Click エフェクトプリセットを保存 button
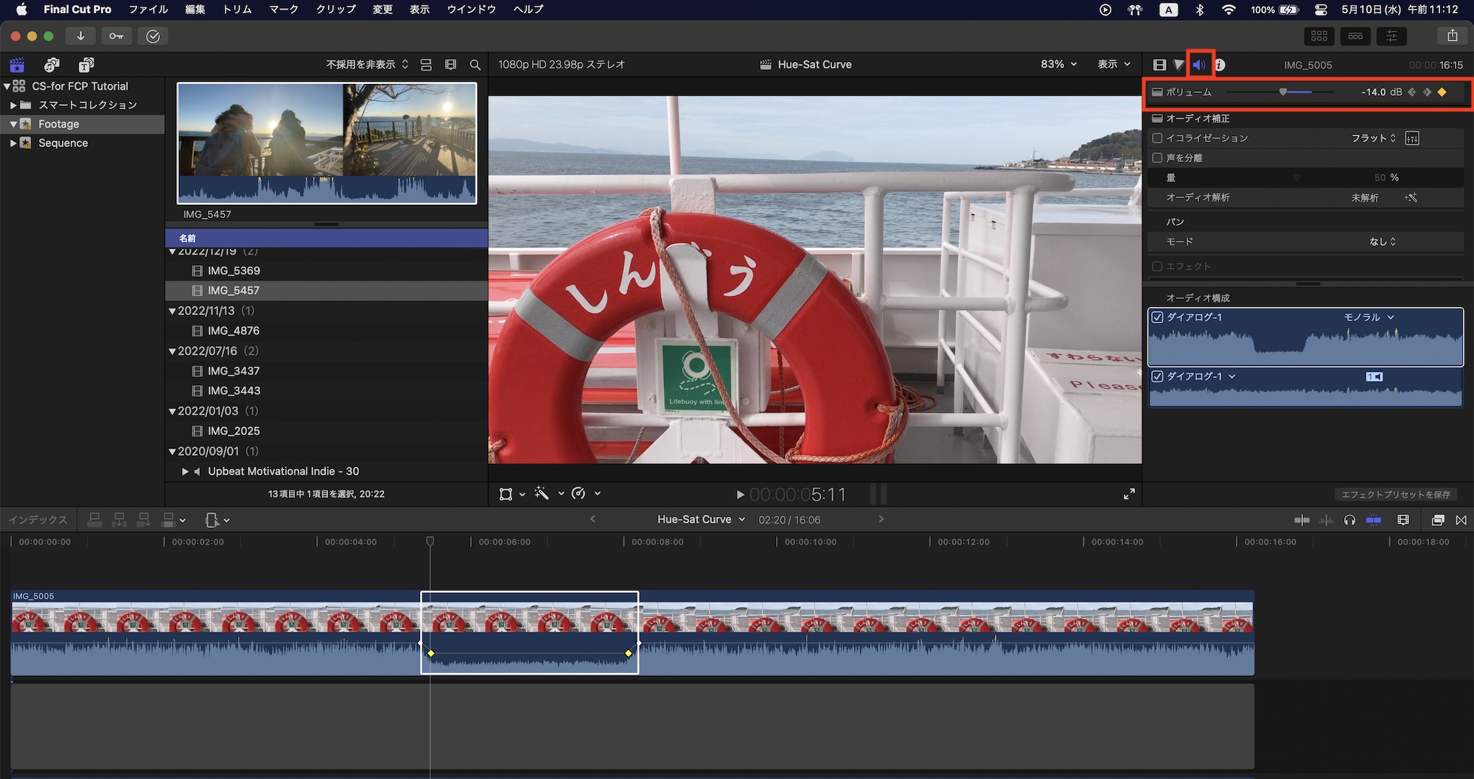The height and width of the screenshot is (779, 1474). [1395, 494]
